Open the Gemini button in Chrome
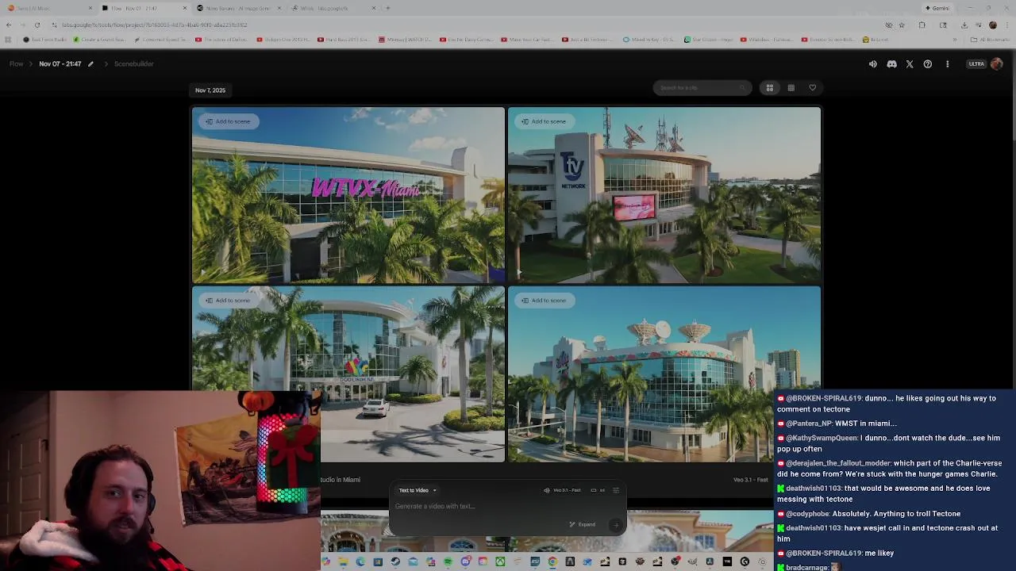 937,8
